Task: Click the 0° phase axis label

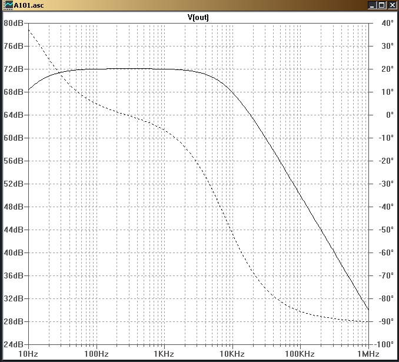Action: [390, 115]
